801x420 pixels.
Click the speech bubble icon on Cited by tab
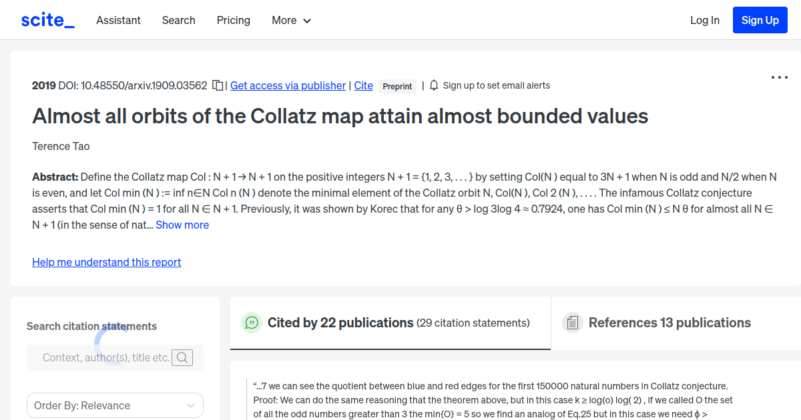point(252,323)
